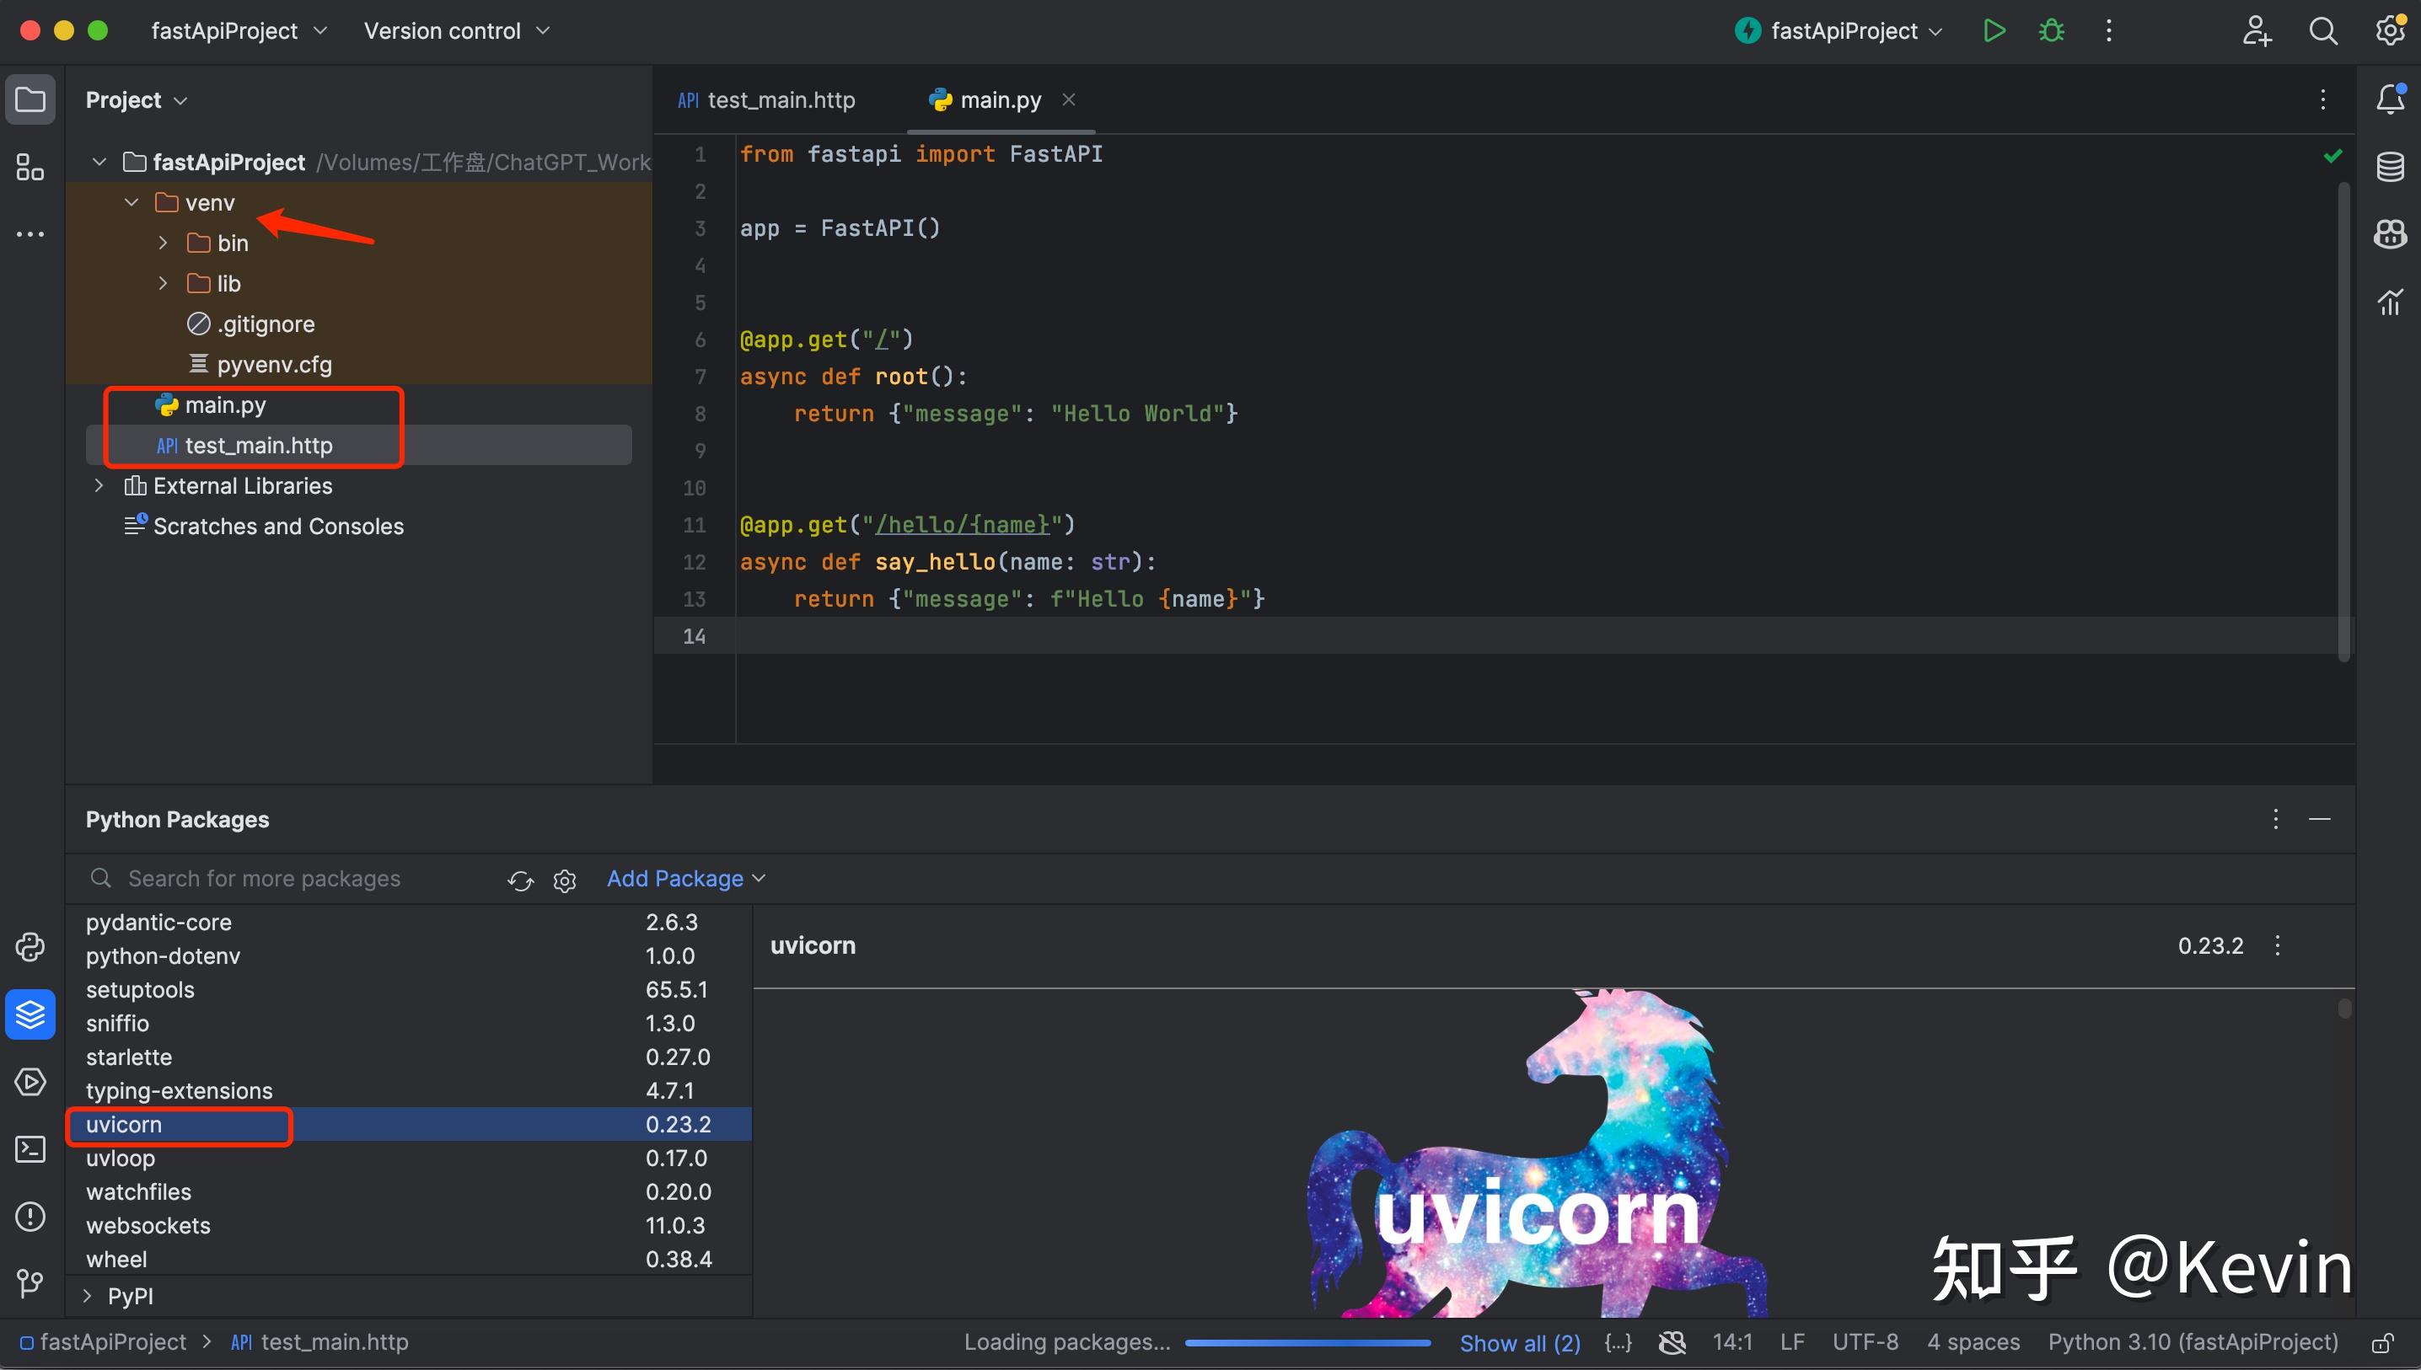Click the search for more packages field
The height and width of the screenshot is (1370, 2421).
tap(282, 878)
